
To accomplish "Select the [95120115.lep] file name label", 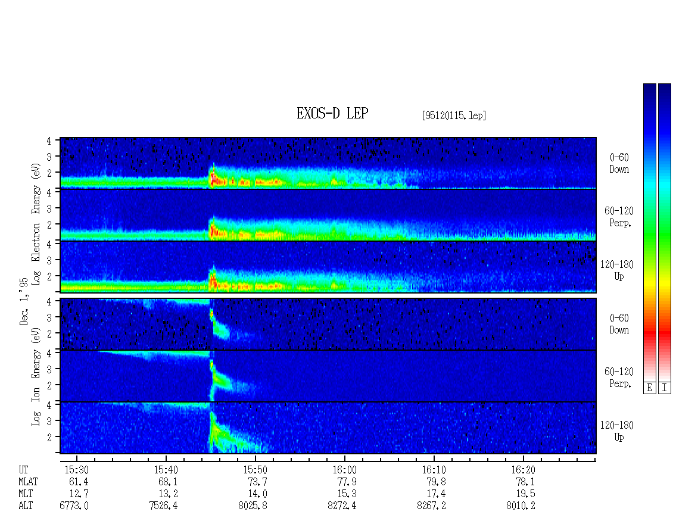I will point(454,115).
